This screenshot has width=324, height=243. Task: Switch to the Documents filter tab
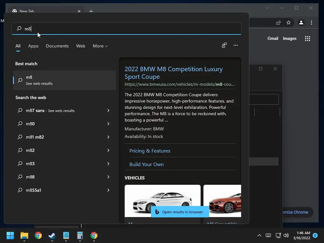(57, 46)
